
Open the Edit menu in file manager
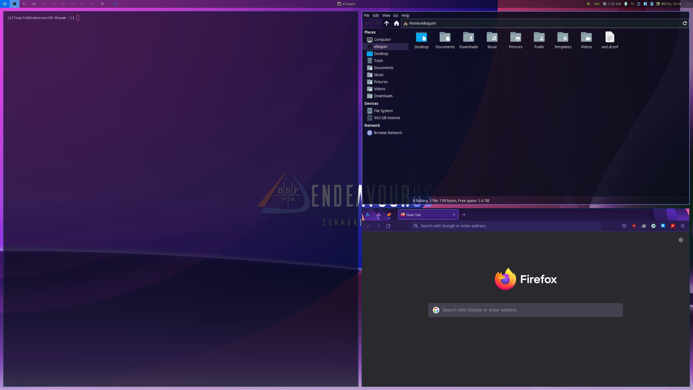pos(375,15)
